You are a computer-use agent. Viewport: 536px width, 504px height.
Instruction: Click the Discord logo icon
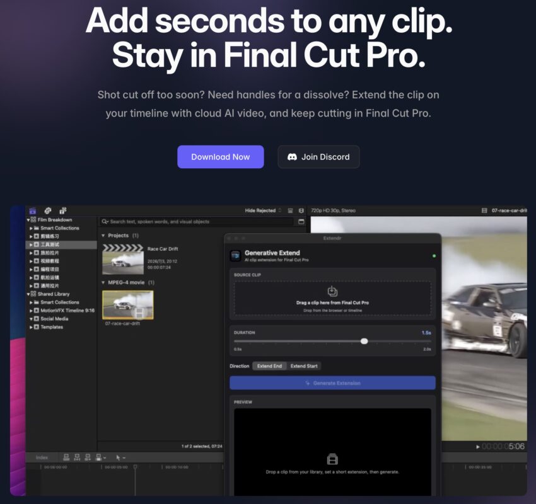[292, 157]
